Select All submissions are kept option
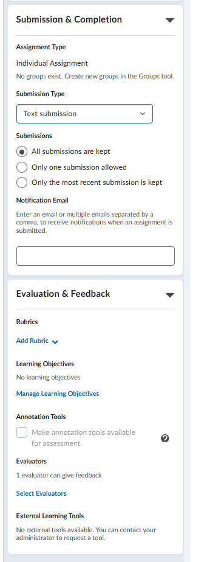224x562 pixels. tap(22, 151)
